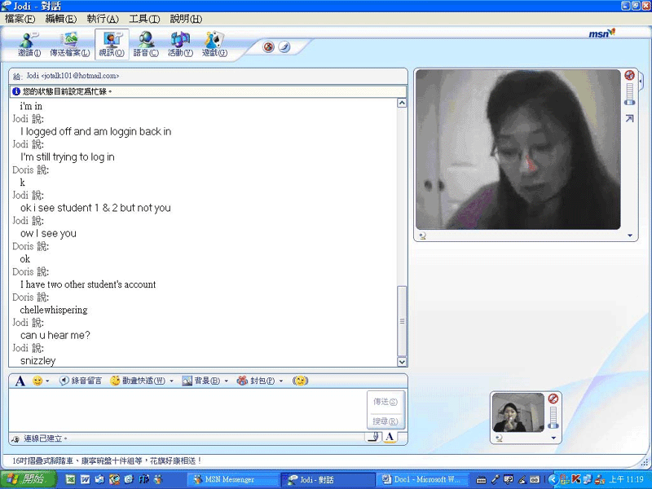652x489 pixels.
Task: Open the font settings A icon
Action: (x=20, y=381)
